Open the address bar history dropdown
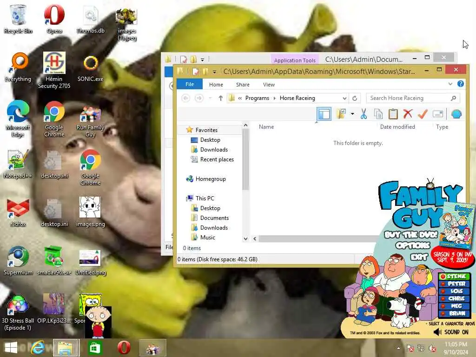Image resolution: width=476 pixels, height=357 pixels. click(344, 98)
